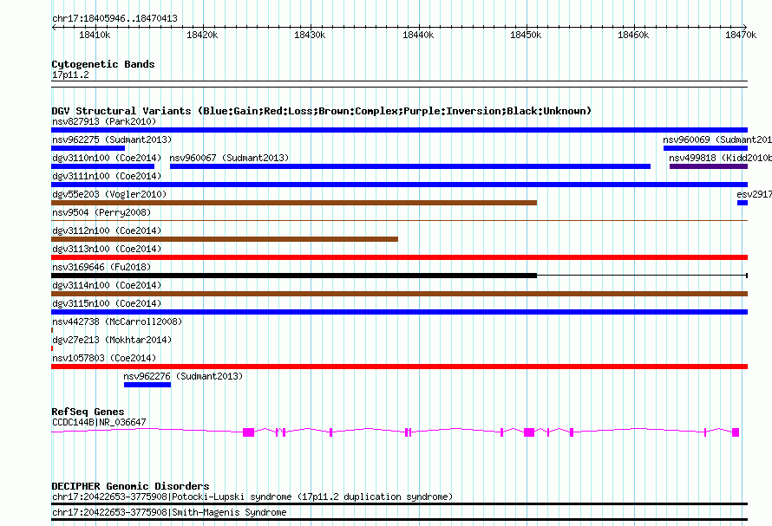This screenshot has height=526, width=772.
Task: Open the Smith-Magenis Syndrome entry
Action: 169,512
